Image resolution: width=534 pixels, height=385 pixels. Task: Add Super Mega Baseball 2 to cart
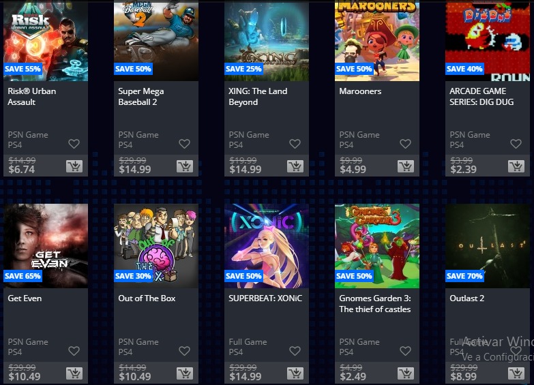point(185,166)
